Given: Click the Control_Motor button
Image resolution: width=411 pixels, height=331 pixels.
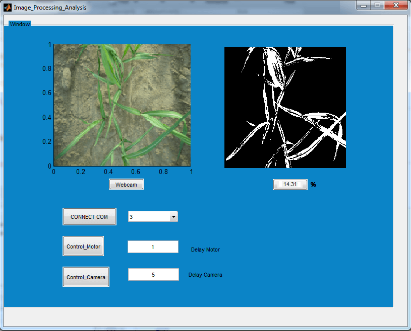Looking at the screenshot, I should (83, 246).
